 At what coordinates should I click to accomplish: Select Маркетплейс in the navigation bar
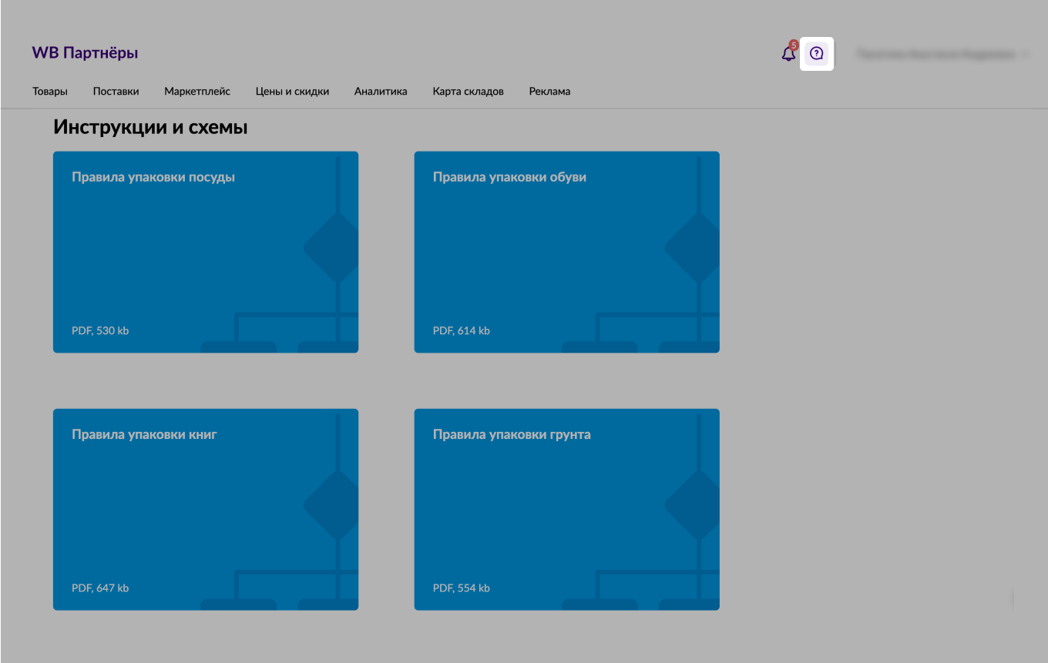pyautogui.click(x=197, y=92)
